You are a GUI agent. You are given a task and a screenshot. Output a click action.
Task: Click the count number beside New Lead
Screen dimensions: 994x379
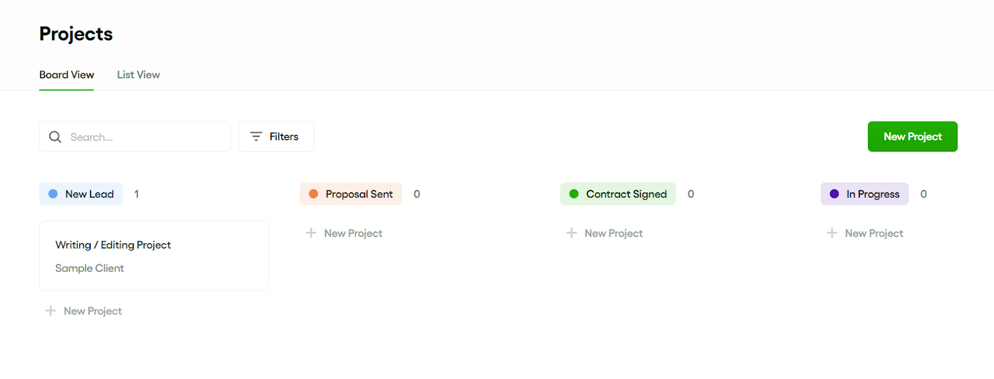(x=136, y=194)
